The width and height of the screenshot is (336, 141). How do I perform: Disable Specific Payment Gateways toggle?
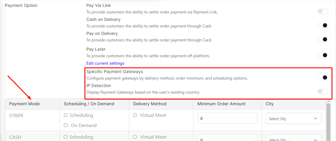pos(323,78)
